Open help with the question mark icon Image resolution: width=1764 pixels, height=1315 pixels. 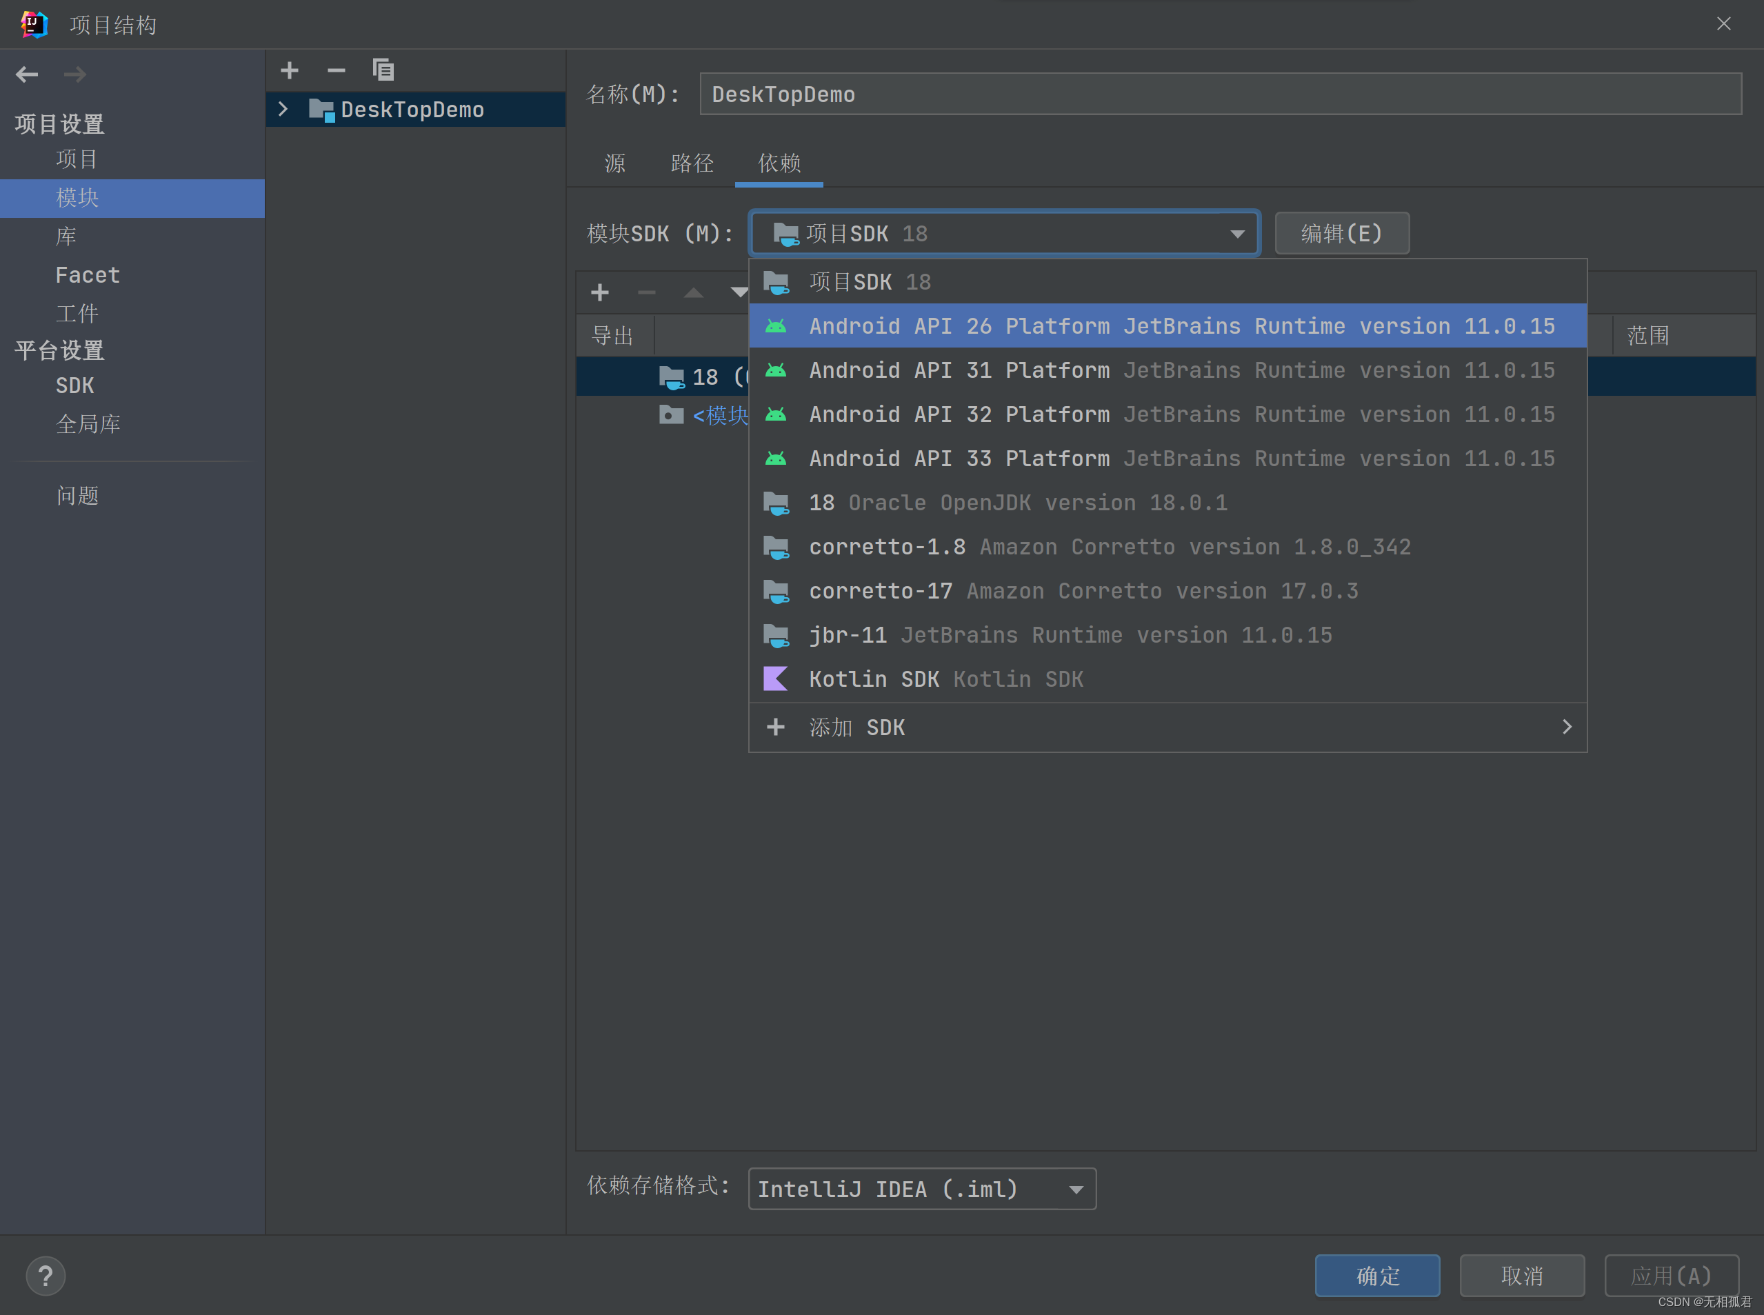click(x=46, y=1275)
